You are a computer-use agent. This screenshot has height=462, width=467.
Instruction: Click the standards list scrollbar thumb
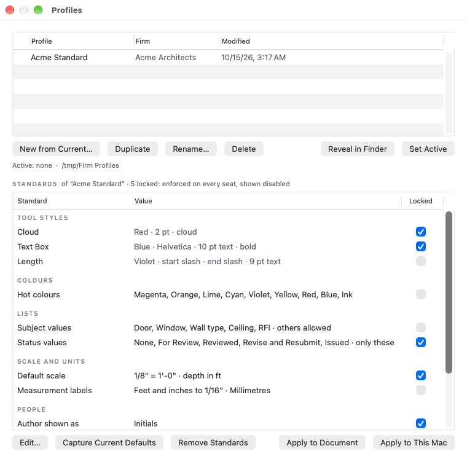pos(449,292)
